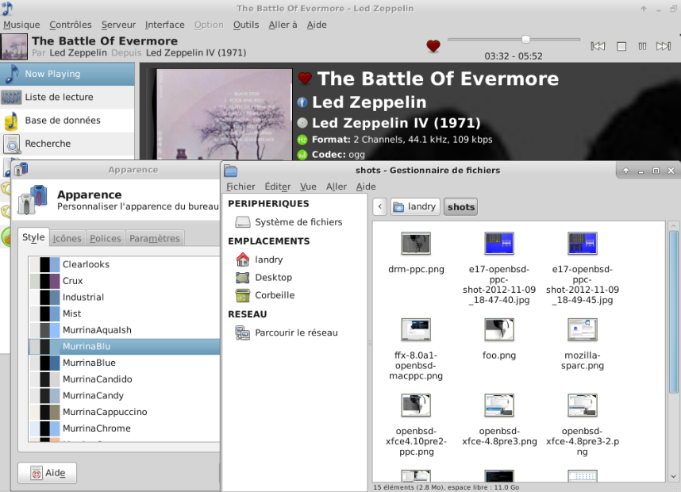Select openbsd-xfce-4.8pre3-2.png file
The height and width of the screenshot is (492, 681).
(583, 425)
